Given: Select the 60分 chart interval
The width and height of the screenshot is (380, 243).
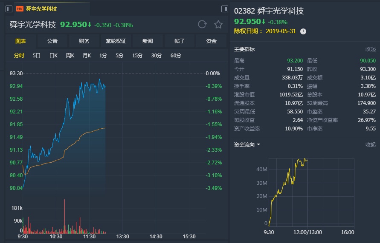Looking at the screenshot, I should (176, 55).
